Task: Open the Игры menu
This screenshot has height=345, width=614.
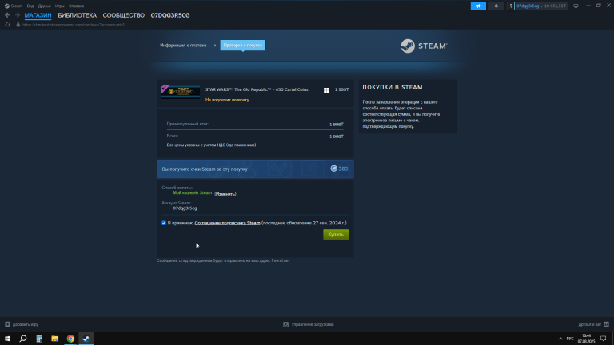Action: [x=59, y=6]
